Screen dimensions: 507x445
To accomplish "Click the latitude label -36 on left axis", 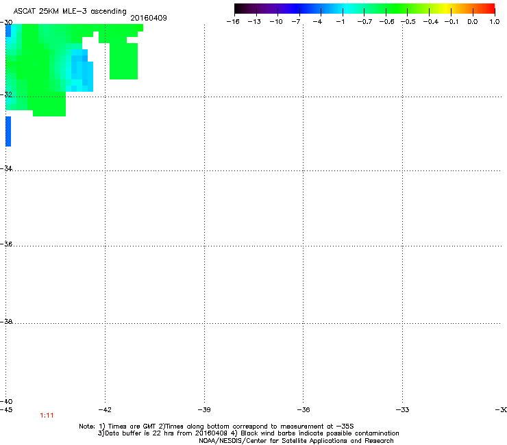I will [6, 244].
